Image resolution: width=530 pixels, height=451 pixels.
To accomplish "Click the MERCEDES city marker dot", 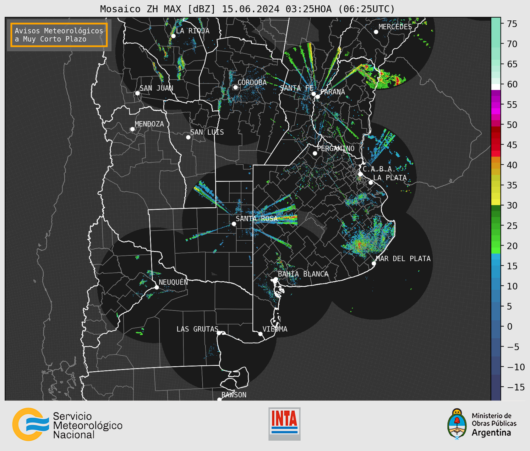I will [376, 32].
